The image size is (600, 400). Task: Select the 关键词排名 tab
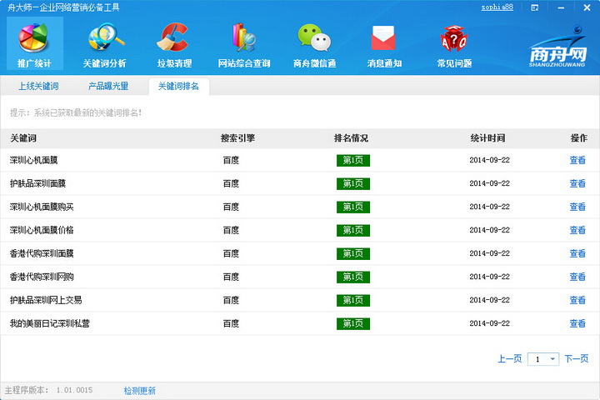pos(178,86)
